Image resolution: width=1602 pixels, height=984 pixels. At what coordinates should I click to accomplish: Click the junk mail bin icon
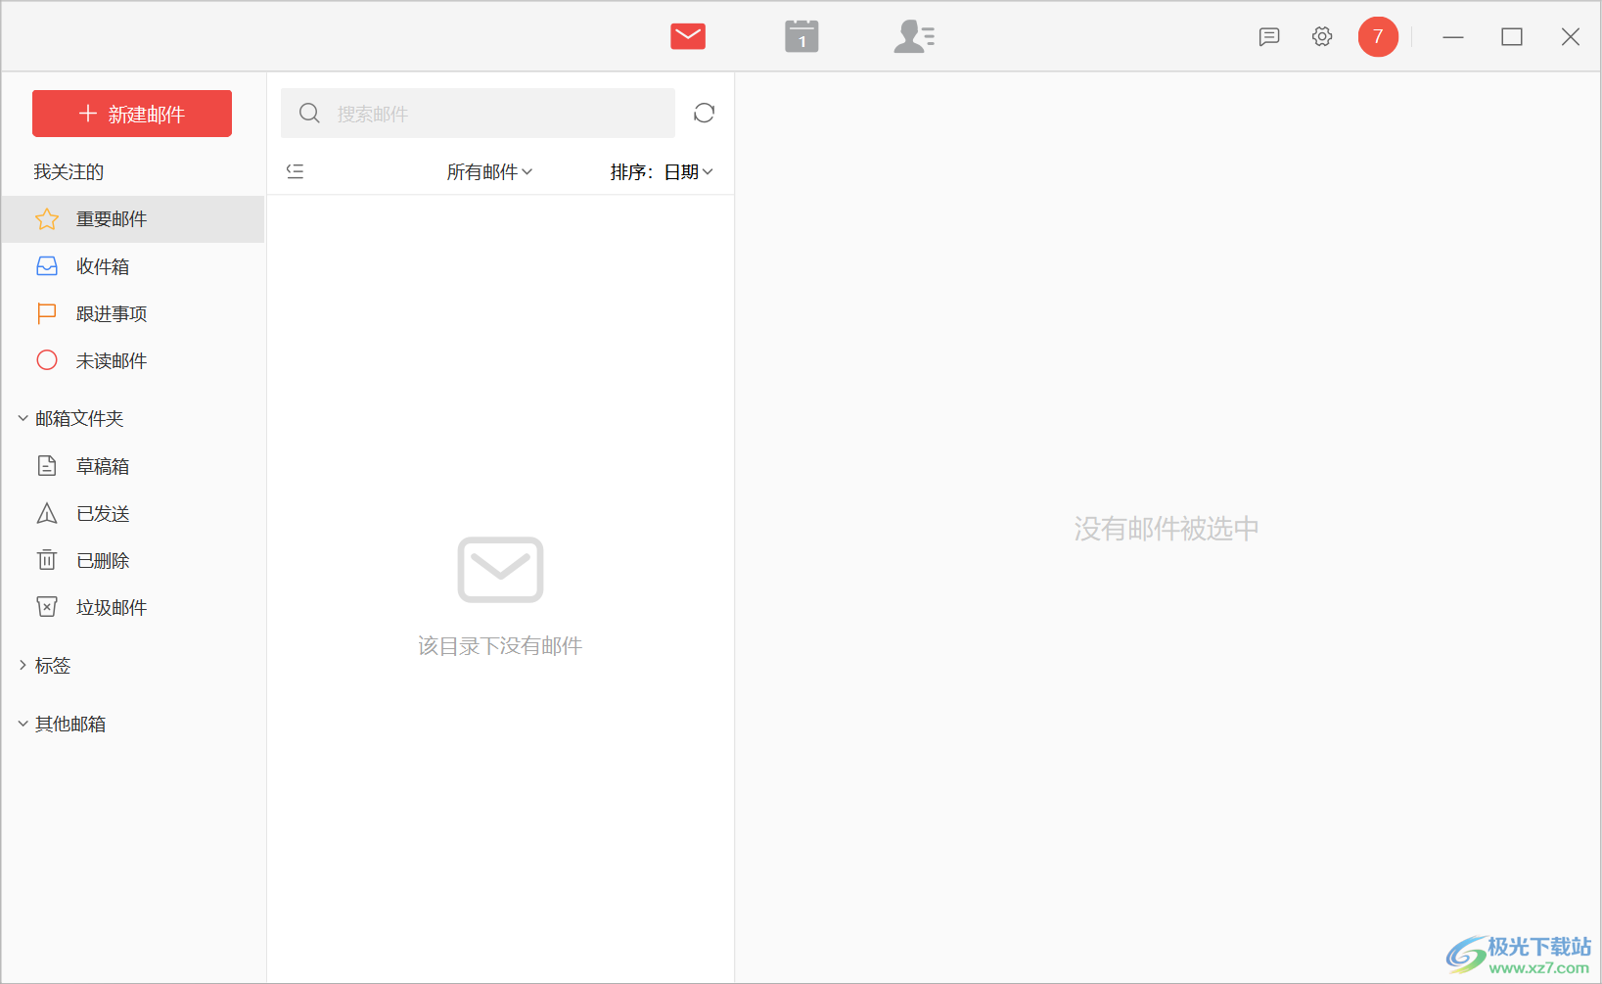(x=47, y=607)
